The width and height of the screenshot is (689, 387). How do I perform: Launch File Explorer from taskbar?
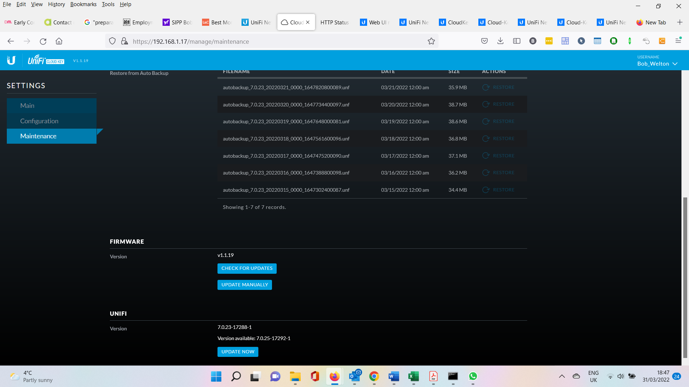point(295,376)
